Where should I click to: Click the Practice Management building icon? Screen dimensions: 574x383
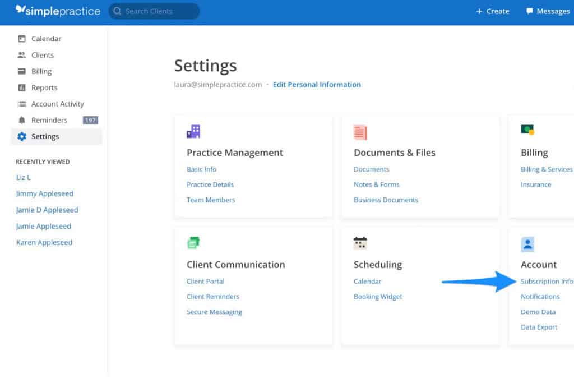tap(193, 132)
